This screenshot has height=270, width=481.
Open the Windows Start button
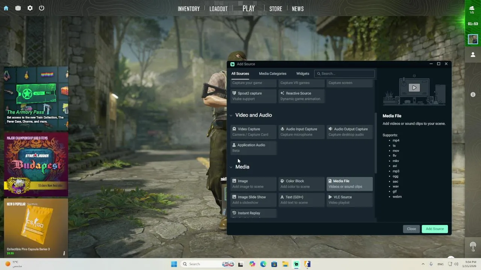174,264
